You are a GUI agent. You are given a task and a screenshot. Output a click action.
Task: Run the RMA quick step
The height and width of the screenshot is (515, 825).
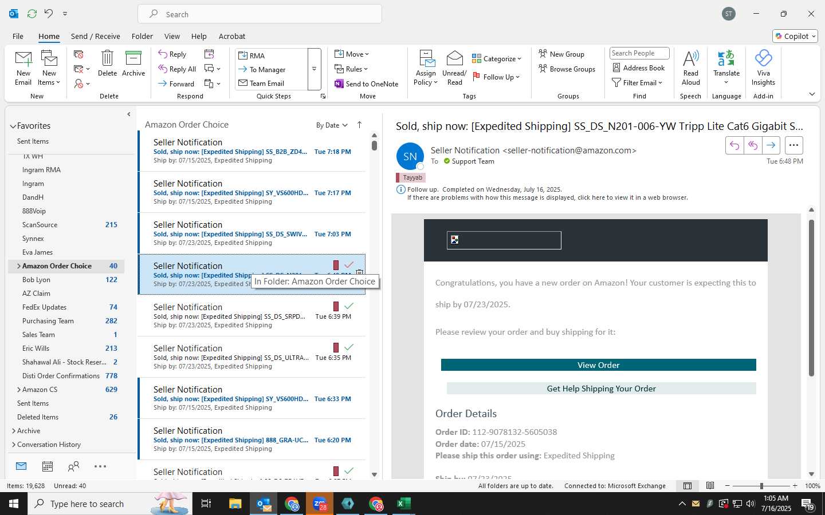pos(272,56)
